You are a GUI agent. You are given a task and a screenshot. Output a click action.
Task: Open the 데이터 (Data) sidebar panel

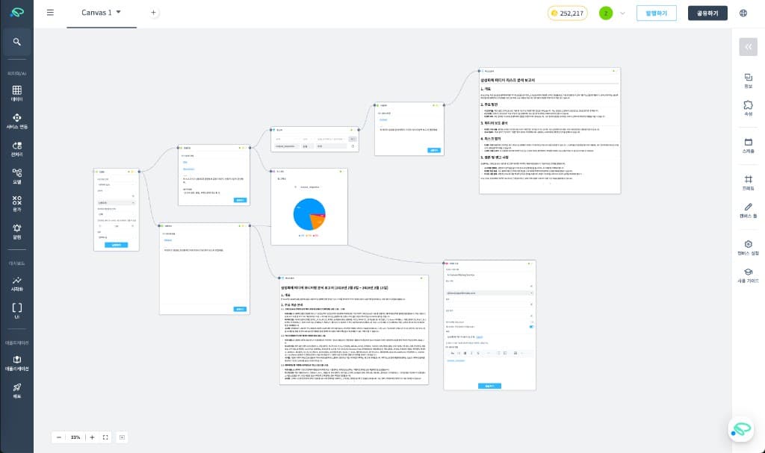pyautogui.click(x=16, y=93)
